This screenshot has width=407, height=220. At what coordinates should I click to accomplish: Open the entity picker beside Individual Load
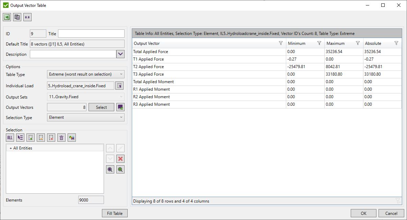pyautogui.click(x=120, y=85)
